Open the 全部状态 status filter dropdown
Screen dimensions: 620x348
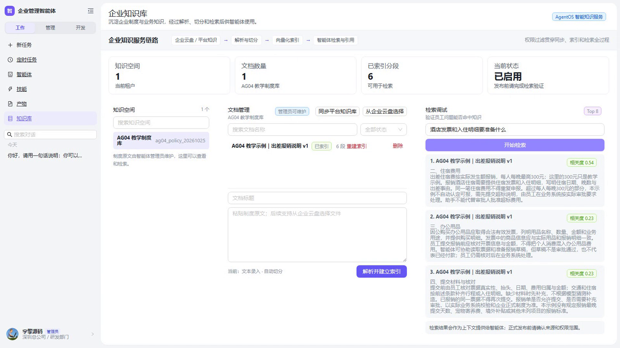coord(383,130)
